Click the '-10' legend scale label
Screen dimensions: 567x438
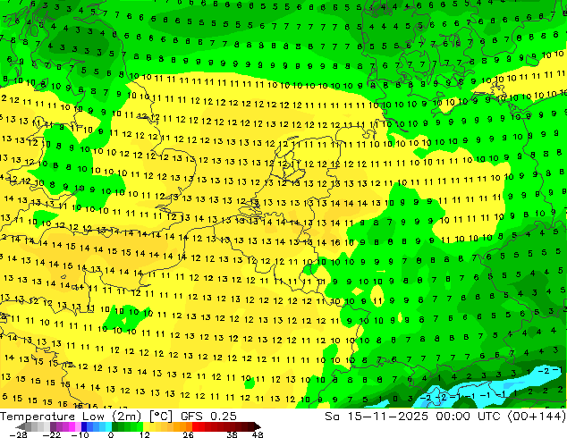80,434
